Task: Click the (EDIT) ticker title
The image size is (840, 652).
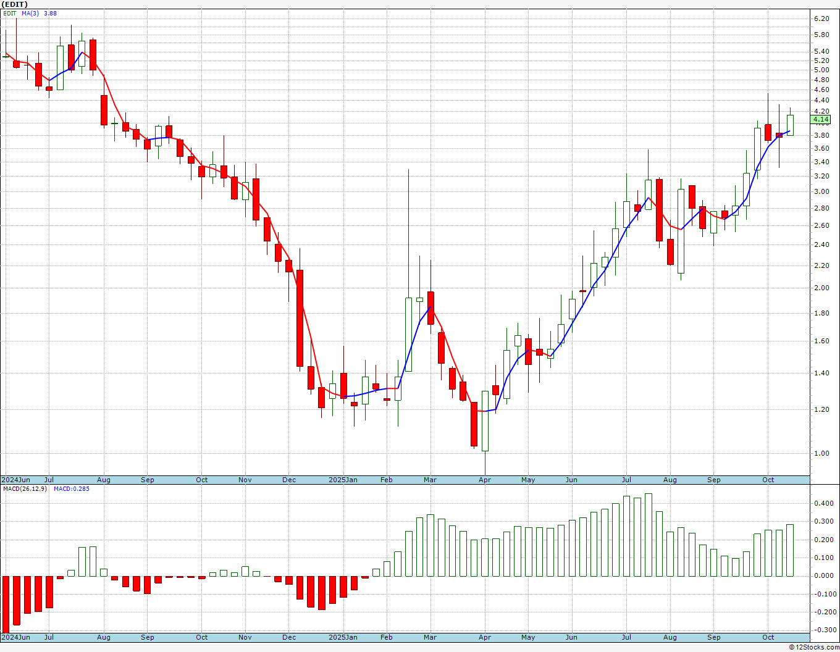Action: (x=14, y=4)
